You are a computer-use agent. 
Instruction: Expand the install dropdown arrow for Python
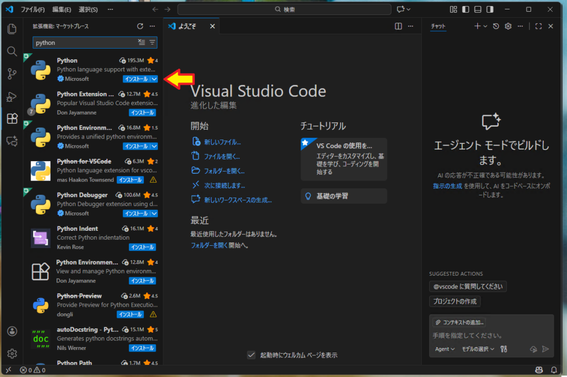point(154,79)
